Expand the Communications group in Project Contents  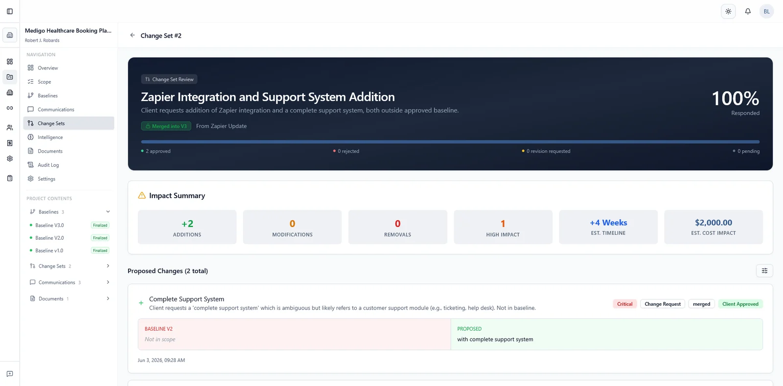pyautogui.click(x=108, y=282)
